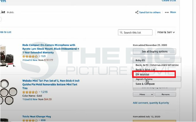Click the Webake tart pan star rating
This screenshot has width=196, height=122.
(30, 92)
